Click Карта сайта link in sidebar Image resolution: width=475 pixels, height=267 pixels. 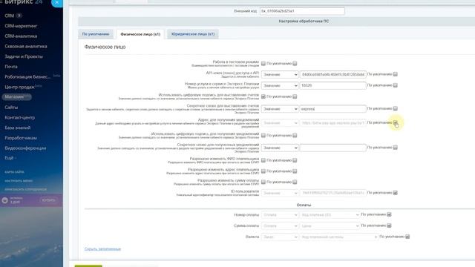pos(14,172)
